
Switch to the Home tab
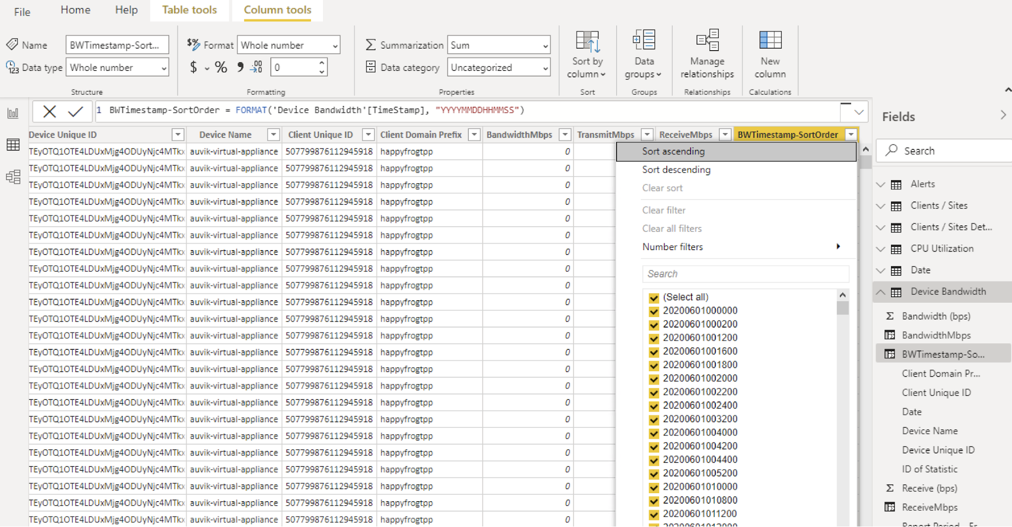click(75, 10)
